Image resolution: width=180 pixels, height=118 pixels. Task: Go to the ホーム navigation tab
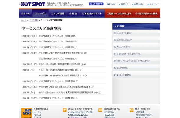(x=26, y=14)
